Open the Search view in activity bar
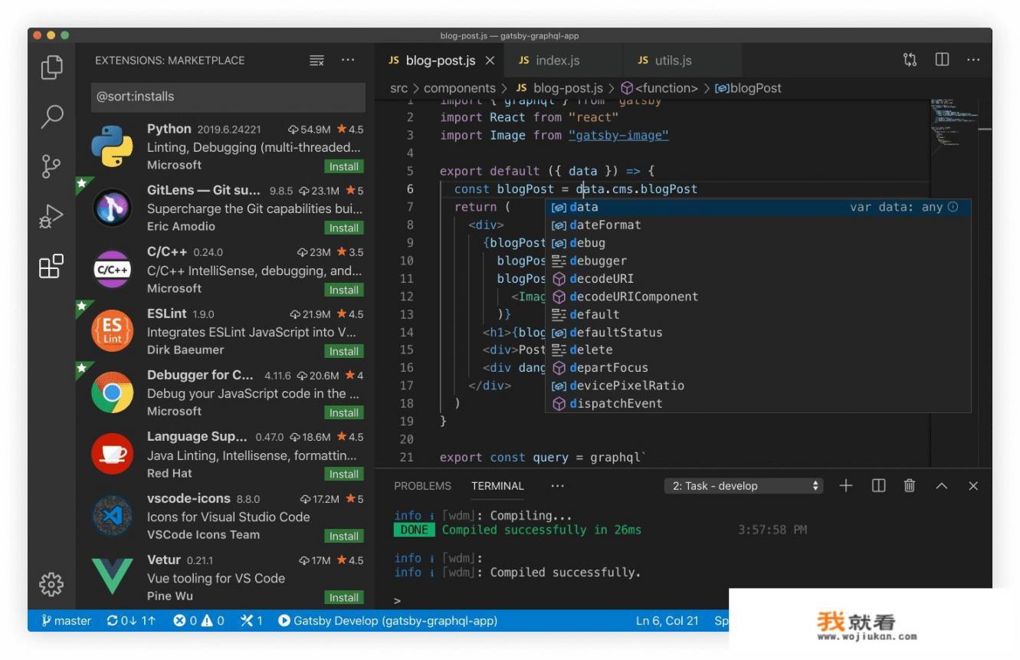This screenshot has width=1020, height=660. pyautogui.click(x=51, y=116)
